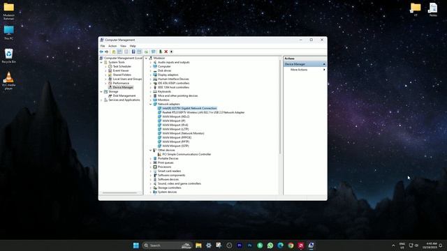Click the Scan for hardware changes monitor icon

(x=154, y=52)
